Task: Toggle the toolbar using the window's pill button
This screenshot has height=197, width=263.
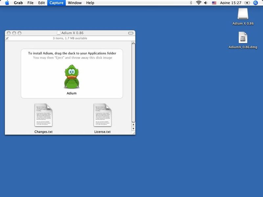Action: (x=131, y=33)
